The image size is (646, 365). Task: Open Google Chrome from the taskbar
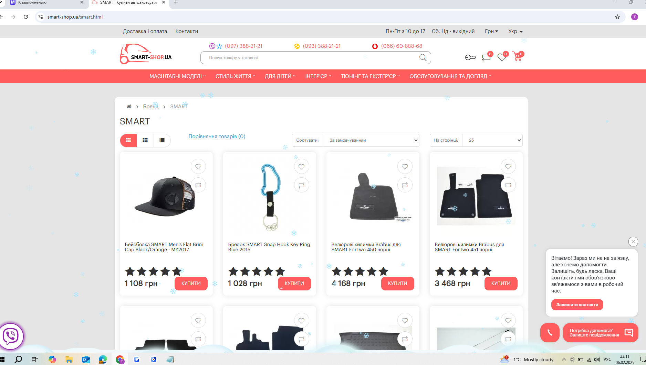pos(120,360)
